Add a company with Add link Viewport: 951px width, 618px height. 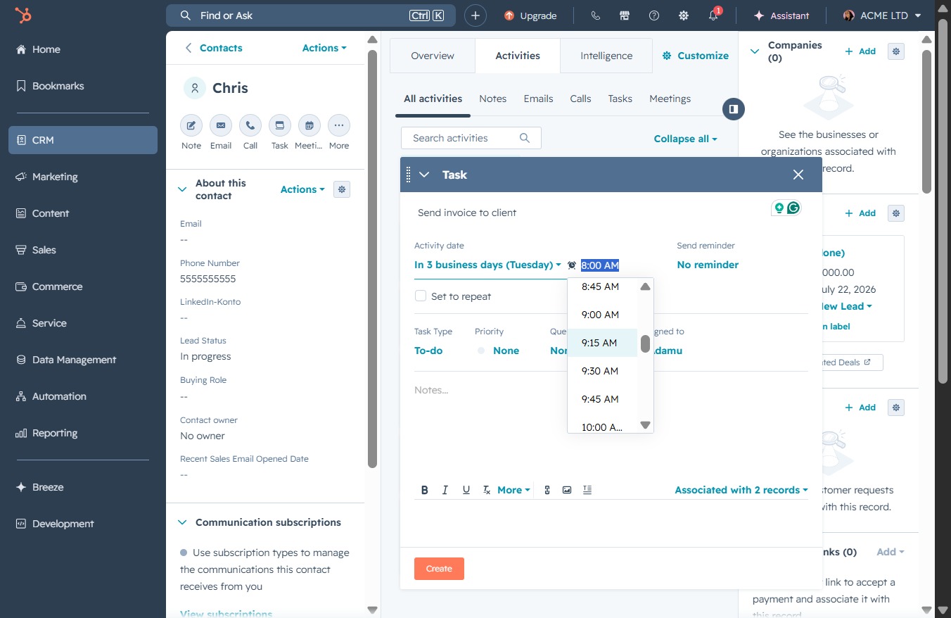pos(860,51)
